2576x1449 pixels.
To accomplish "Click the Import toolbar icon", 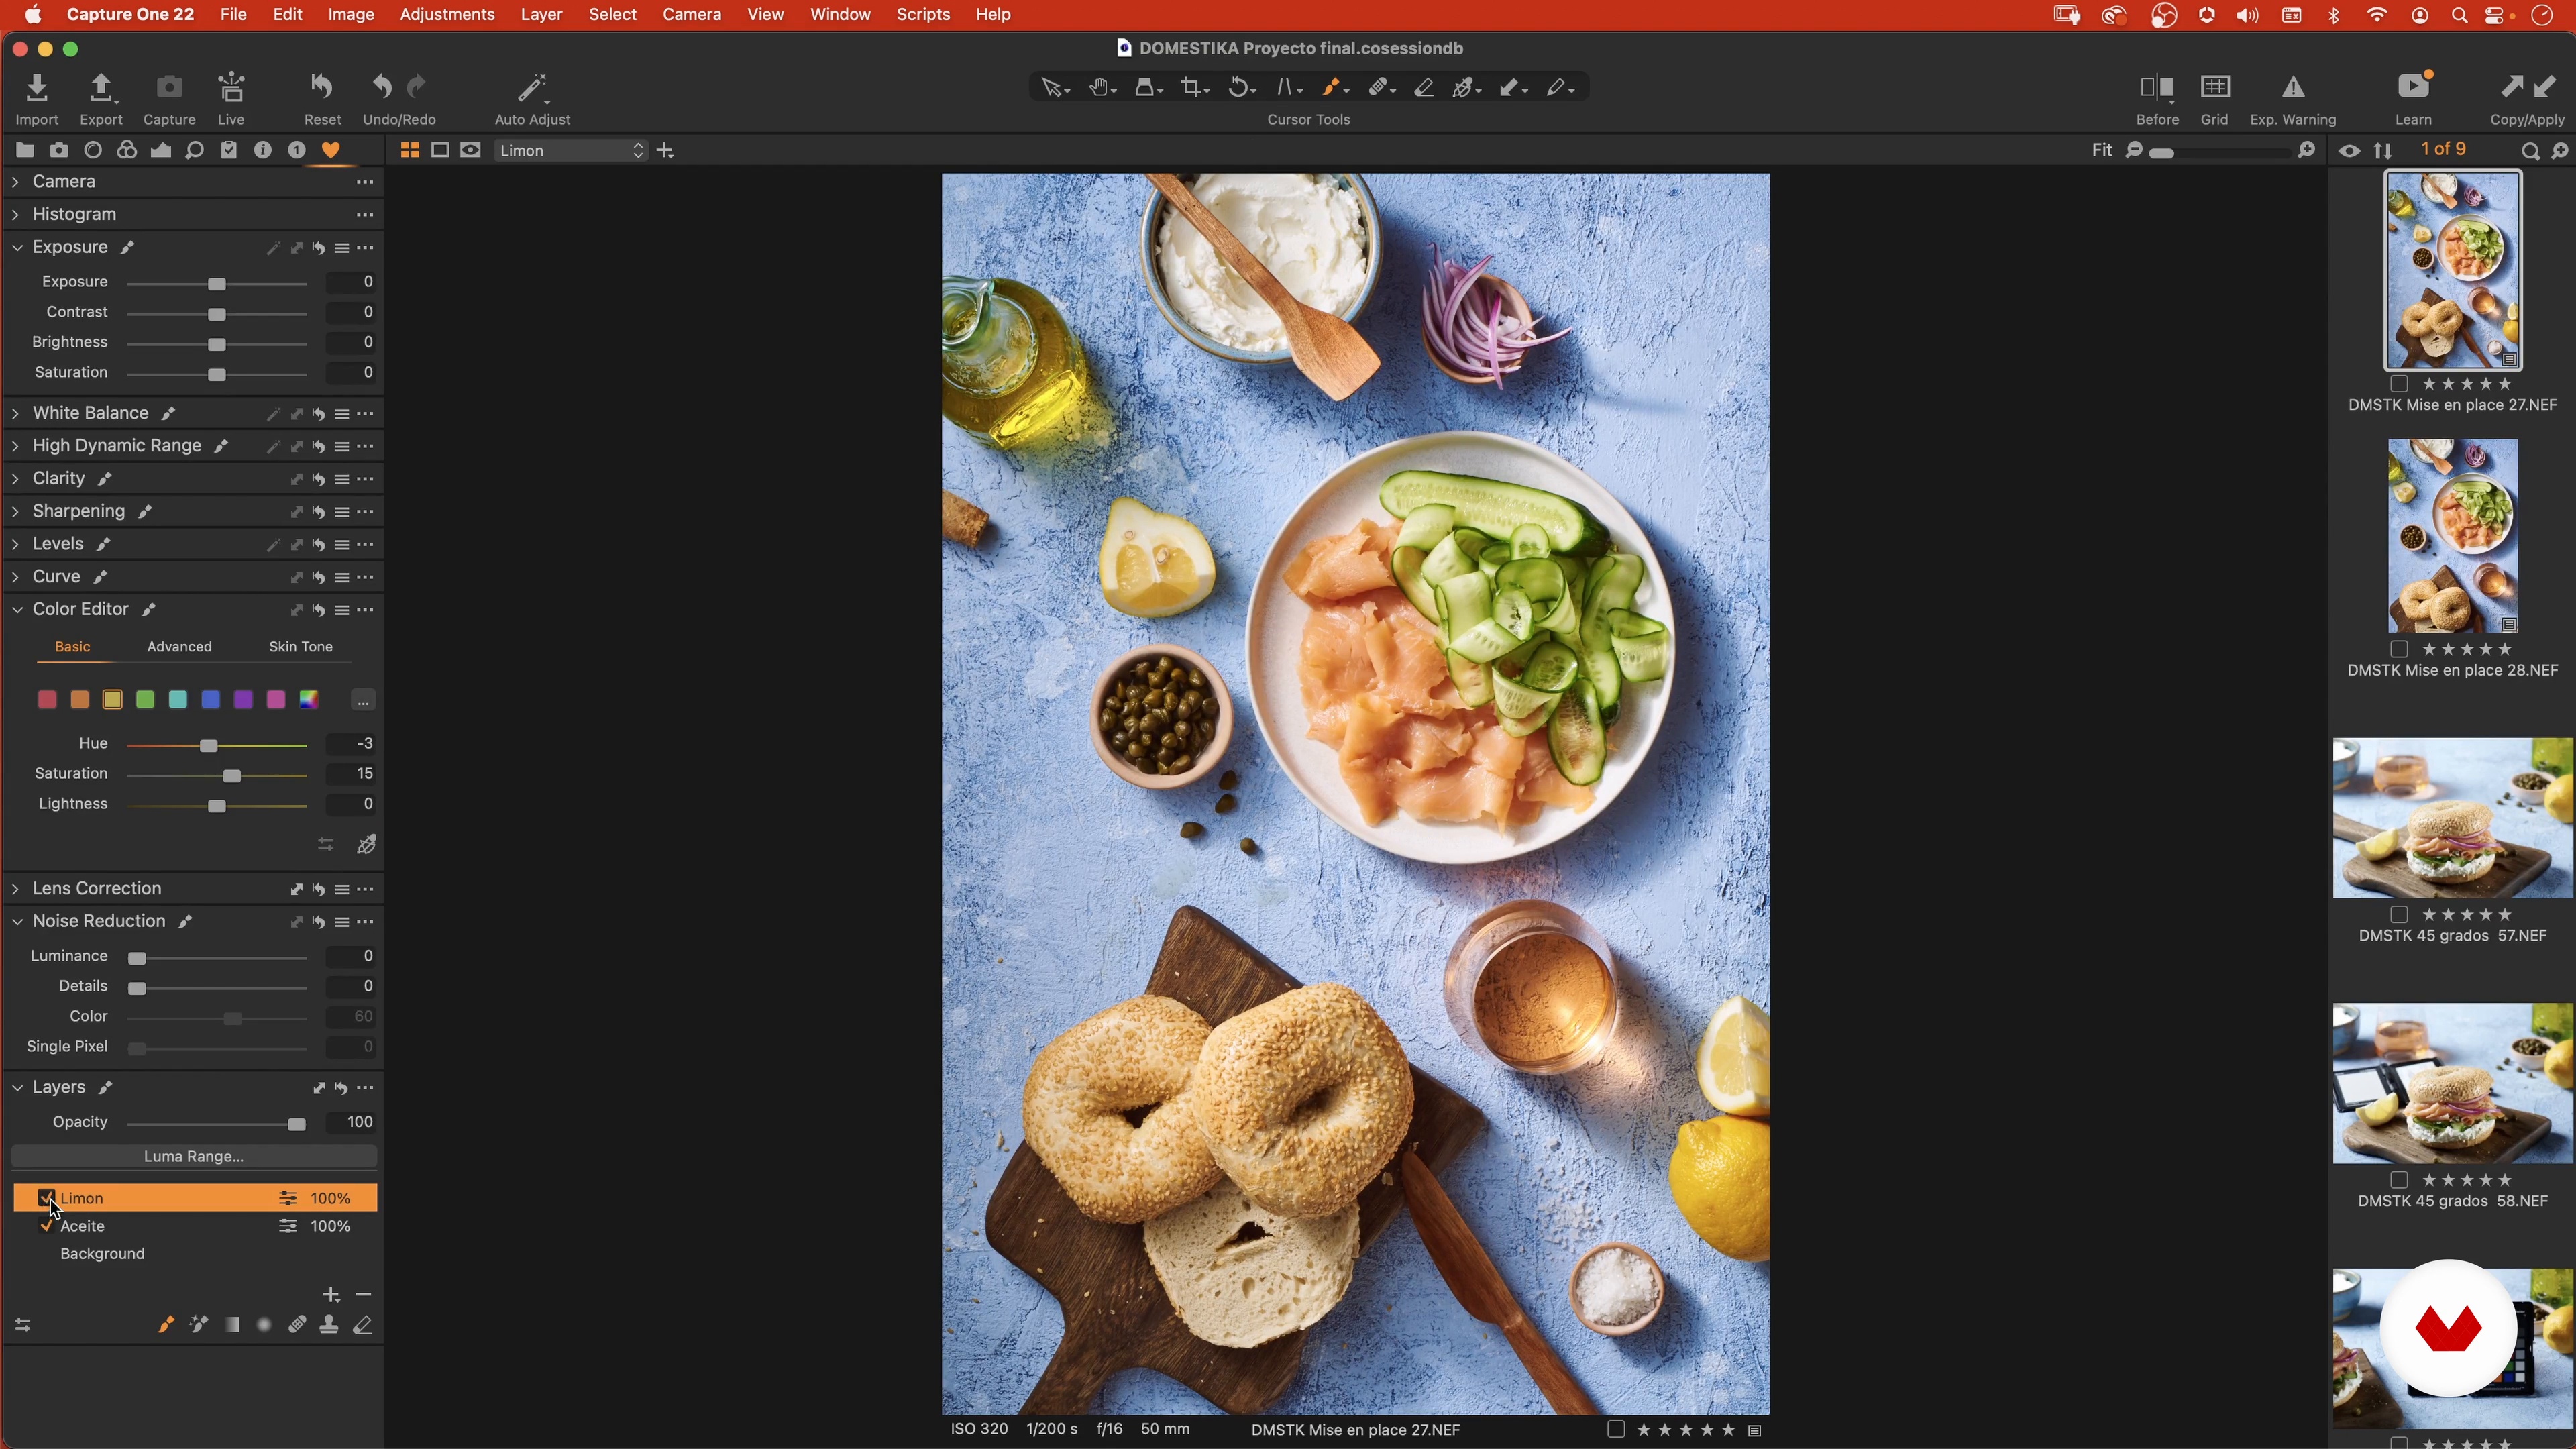I will 37,88.
